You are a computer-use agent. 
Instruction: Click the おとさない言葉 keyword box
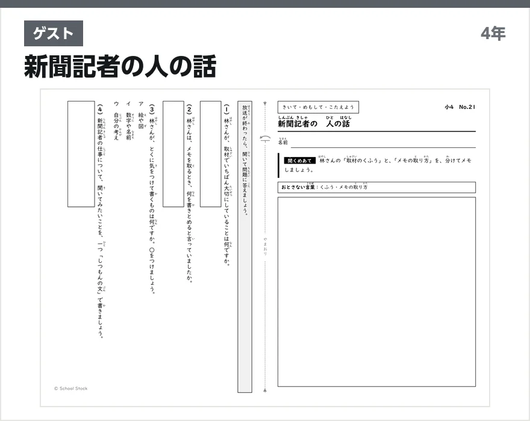coord(376,188)
